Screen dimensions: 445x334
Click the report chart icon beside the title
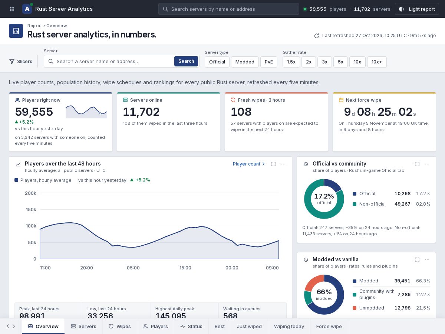pos(16,30)
